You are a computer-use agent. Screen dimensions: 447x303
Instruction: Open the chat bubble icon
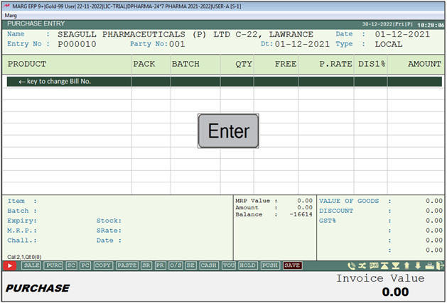374,265
